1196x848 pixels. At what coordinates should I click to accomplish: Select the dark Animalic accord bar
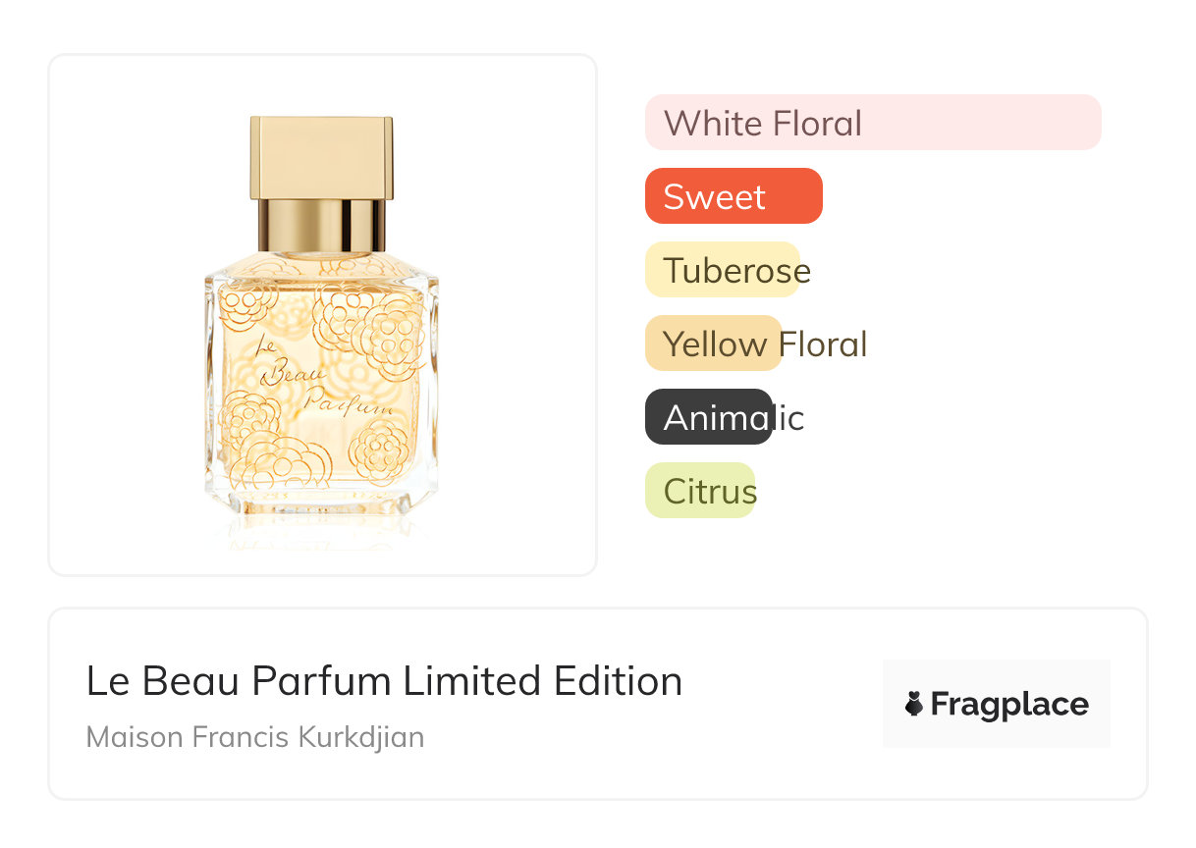[708, 417]
